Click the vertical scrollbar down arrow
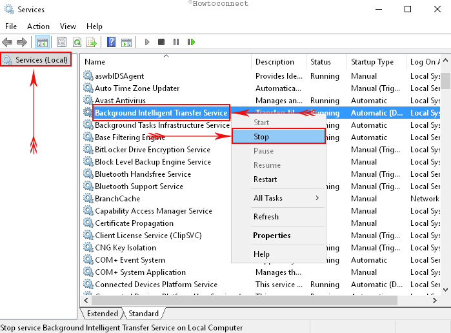 coord(446,290)
